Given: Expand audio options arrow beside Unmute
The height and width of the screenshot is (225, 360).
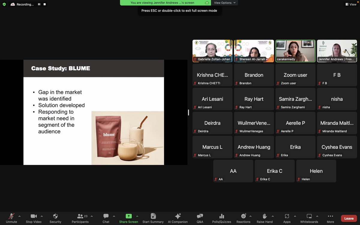Looking at the screenshot, I should pyautogui.click(x=19, y=216).
